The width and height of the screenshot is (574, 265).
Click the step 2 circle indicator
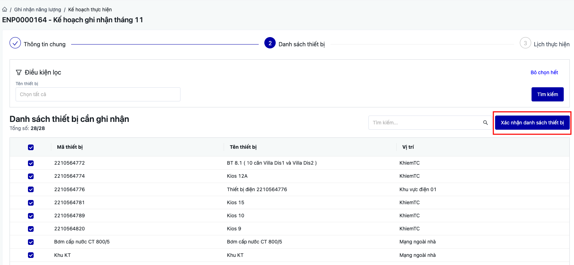tap(270, 43)
